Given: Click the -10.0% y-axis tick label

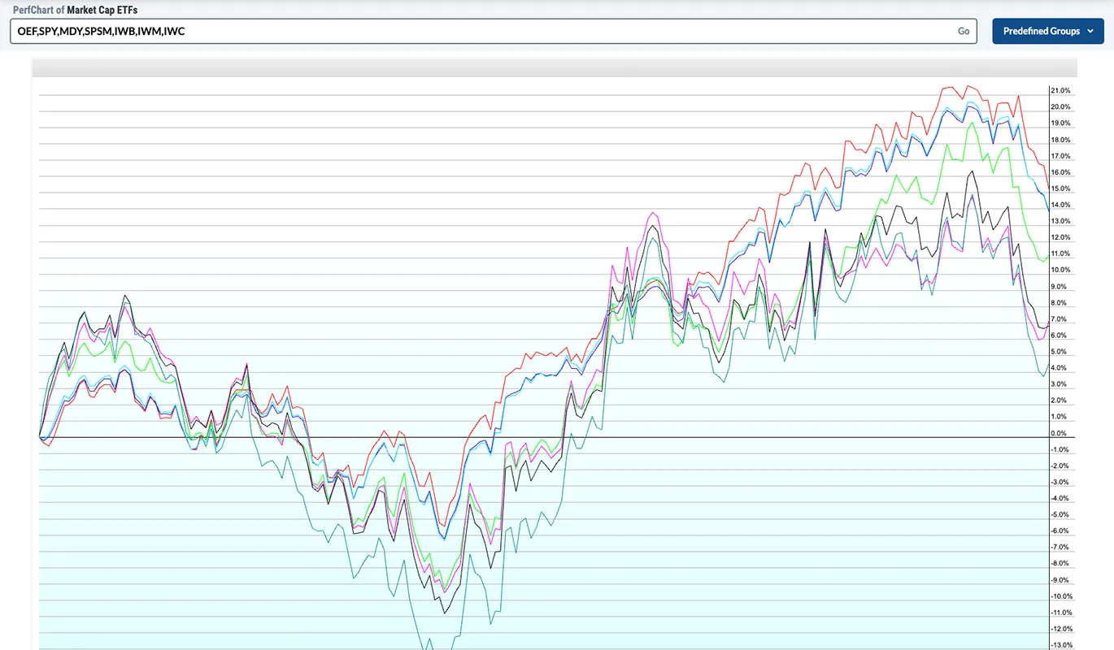Looking at the screenshot, I should (x=1060, y=596).
